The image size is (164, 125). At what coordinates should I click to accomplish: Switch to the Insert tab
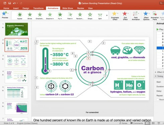coord(16,8)
